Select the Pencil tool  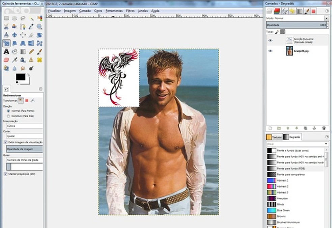click(x=31, y=51)
